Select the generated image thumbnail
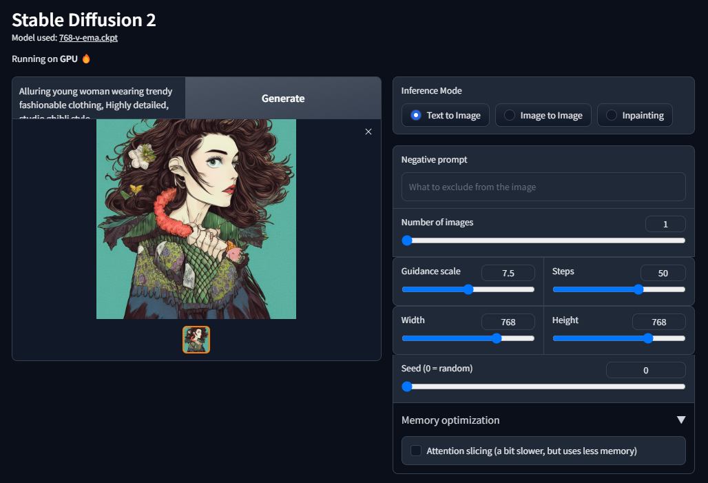 [x=196, y=339]
